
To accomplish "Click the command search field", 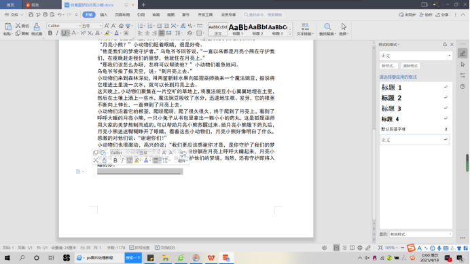I will coord(263,14).
